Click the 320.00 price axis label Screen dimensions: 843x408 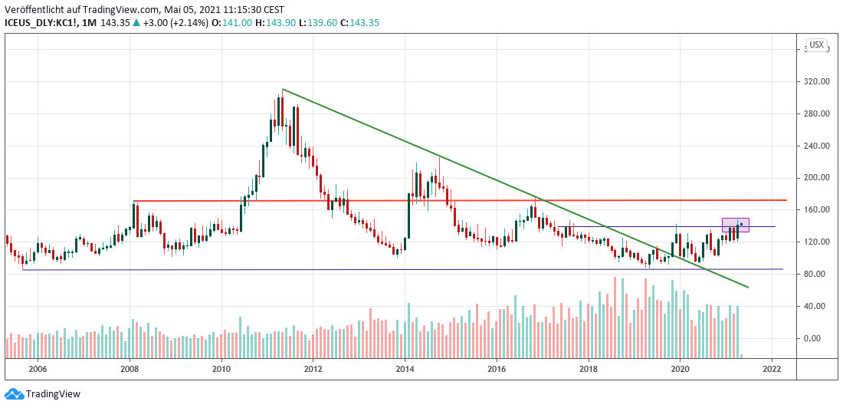point(817,82)
